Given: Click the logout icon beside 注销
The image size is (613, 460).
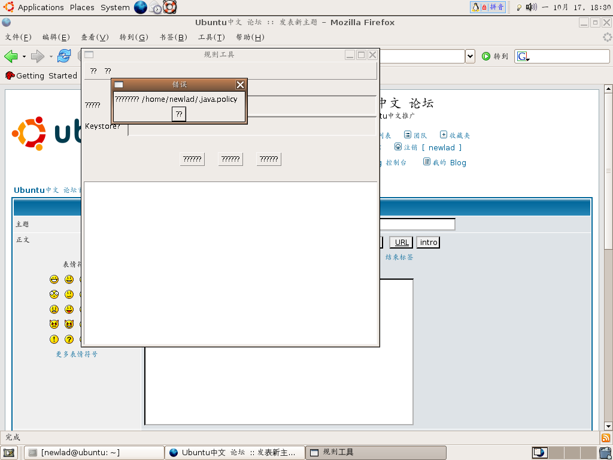Looking at the screenshot, I should (398, 147).
